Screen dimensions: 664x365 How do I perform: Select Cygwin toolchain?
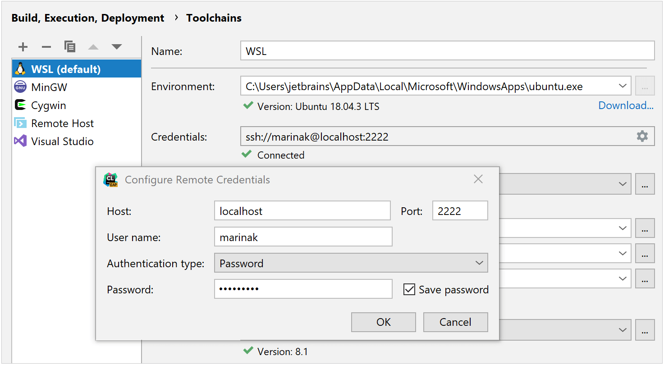[x=77, y=105]
